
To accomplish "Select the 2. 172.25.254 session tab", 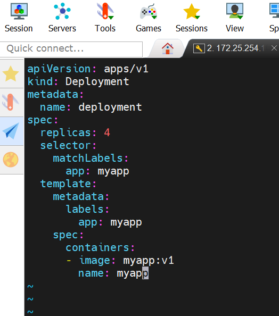I will pyautogui.click(x=231, y=48).
